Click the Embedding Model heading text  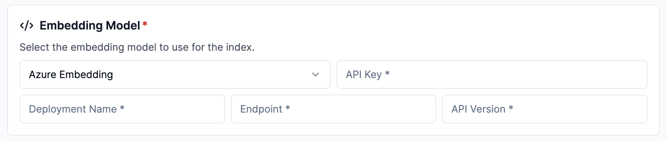[90, 26]
